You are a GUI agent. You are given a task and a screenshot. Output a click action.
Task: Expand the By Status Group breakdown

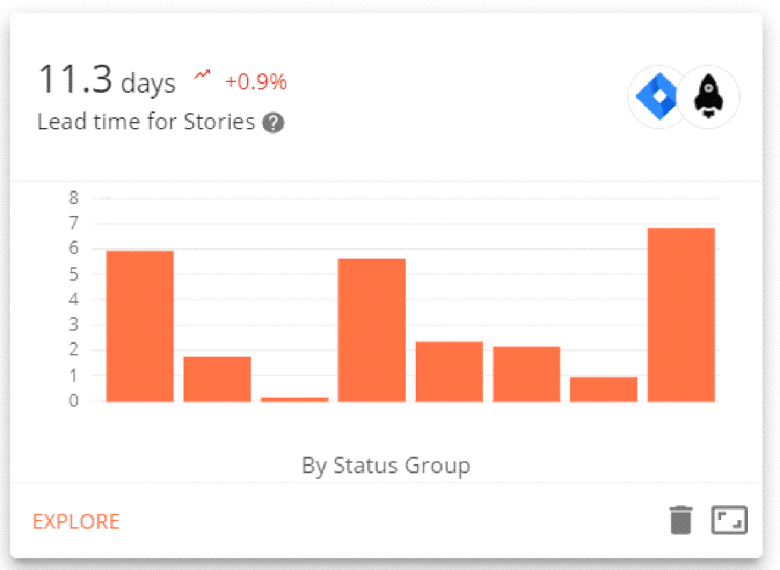385,465
